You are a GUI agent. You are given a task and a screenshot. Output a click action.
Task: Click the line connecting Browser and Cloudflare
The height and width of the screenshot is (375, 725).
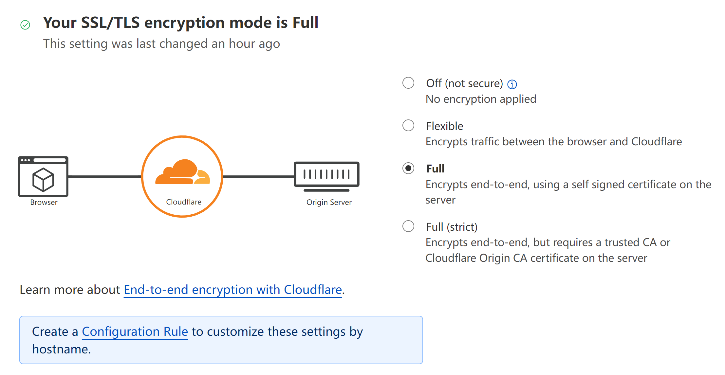pyautogui.click(x=105, y=177)
